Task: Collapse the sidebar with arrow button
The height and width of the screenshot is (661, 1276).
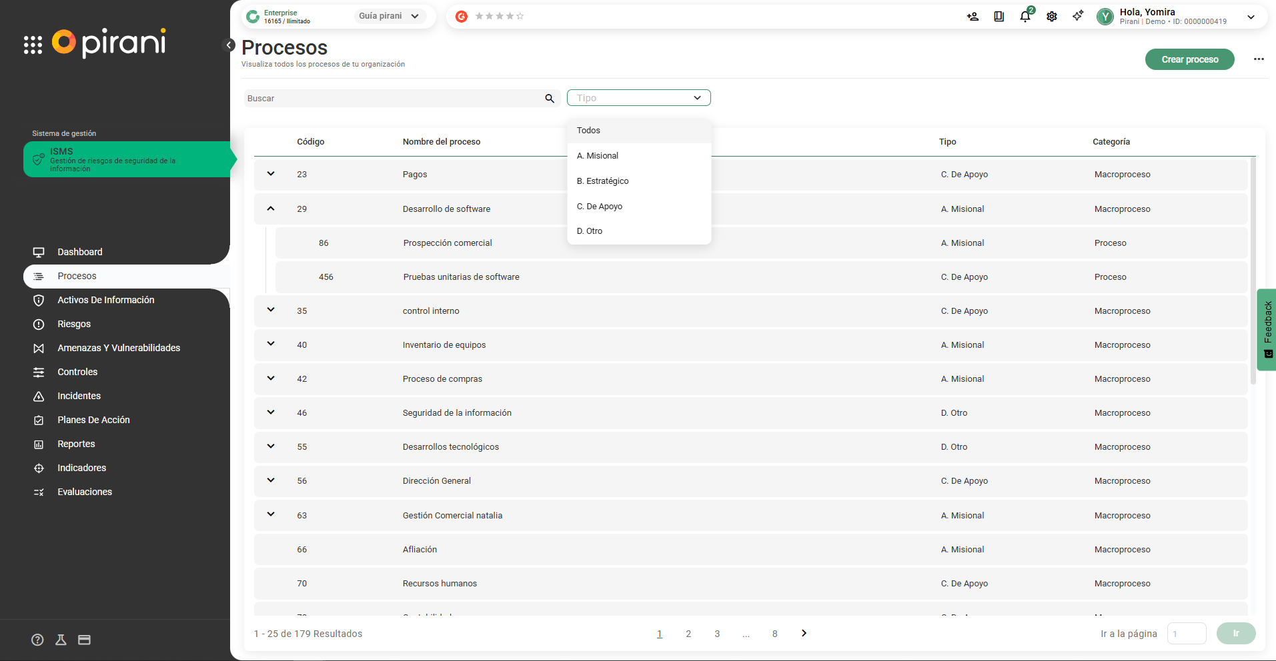Action: [x=229, y=45]
